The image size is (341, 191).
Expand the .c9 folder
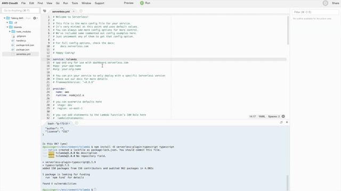pyautogui.click(x=7, y=22)
